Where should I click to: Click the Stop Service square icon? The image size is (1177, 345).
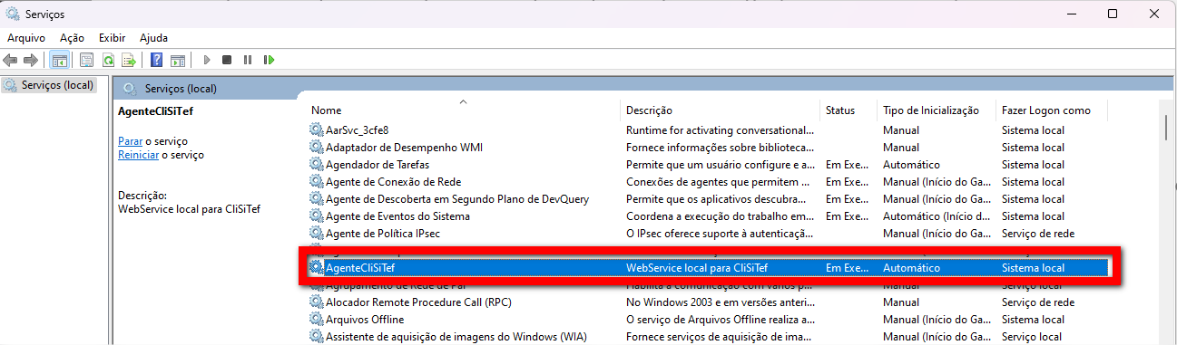tap(227, 60)
